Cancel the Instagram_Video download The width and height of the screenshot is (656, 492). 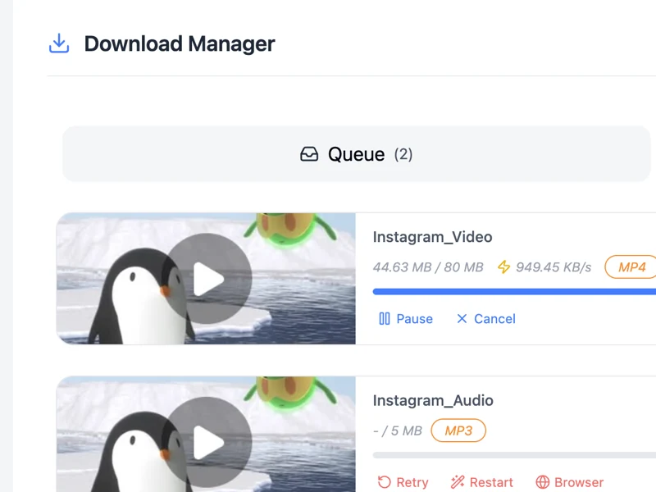click(486, 319)
